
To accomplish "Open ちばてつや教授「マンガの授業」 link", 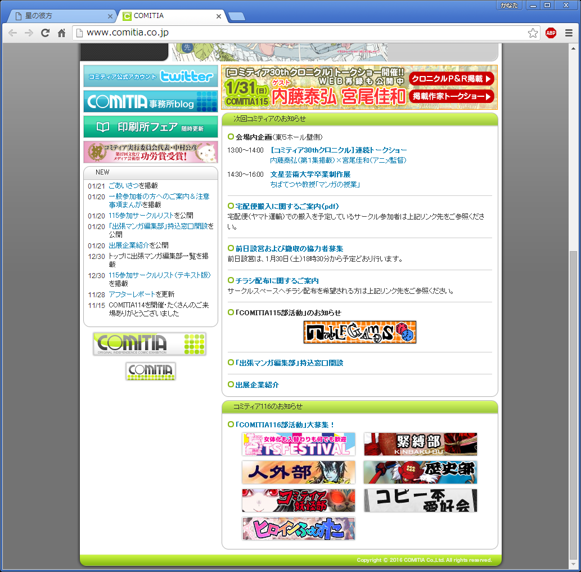I will [316, 184].
